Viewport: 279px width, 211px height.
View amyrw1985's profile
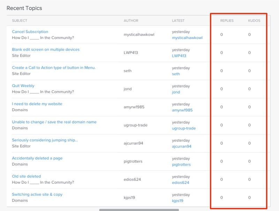(x=181, y=110)
